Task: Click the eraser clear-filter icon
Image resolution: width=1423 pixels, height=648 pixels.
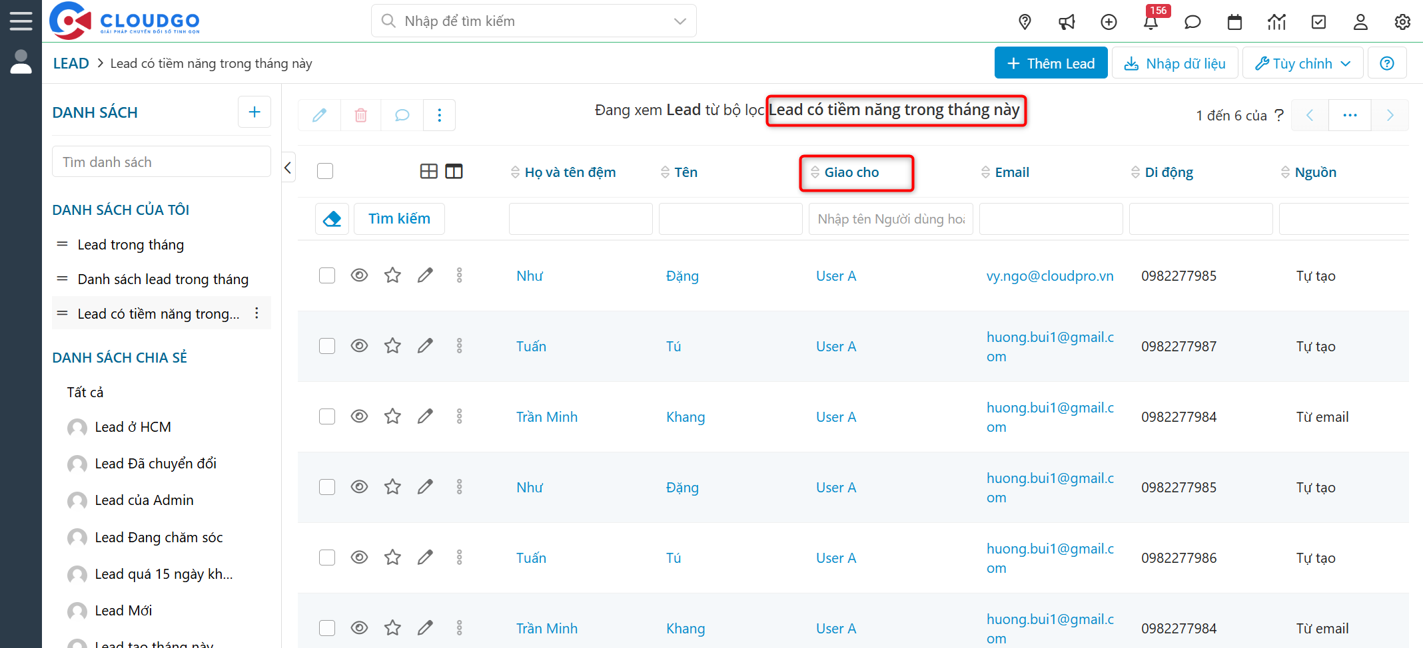Action: 332,219
